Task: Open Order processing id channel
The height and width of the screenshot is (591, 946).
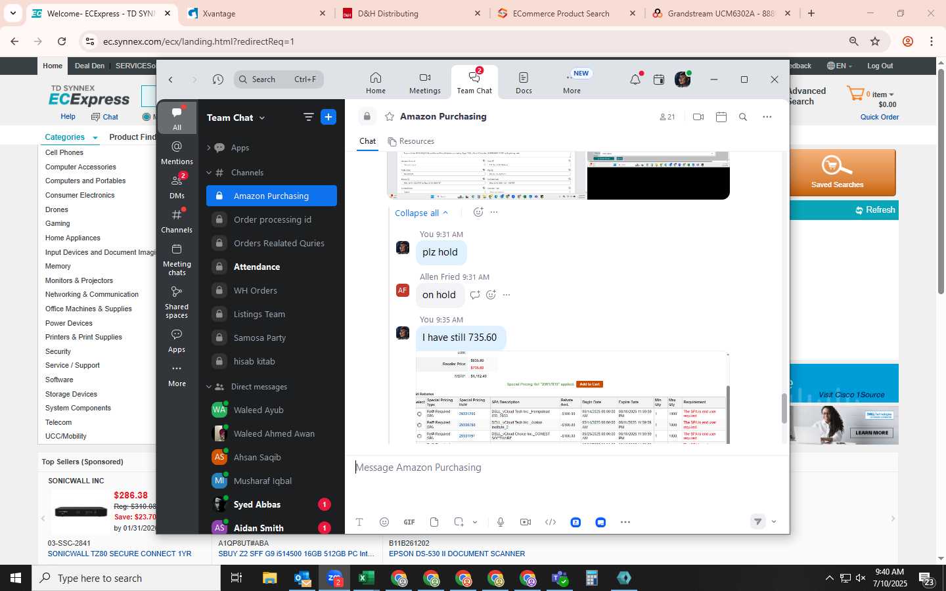Action: point(271,219)
